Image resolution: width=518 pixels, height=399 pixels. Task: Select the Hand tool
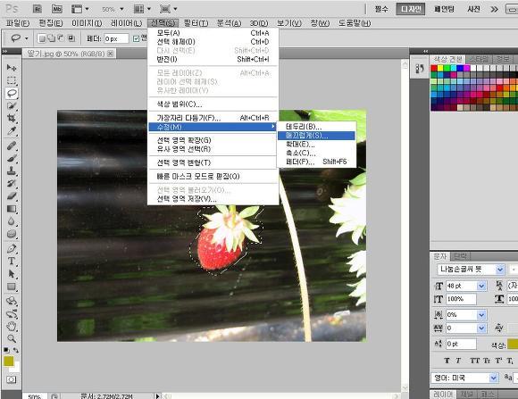tap(12, 327)
